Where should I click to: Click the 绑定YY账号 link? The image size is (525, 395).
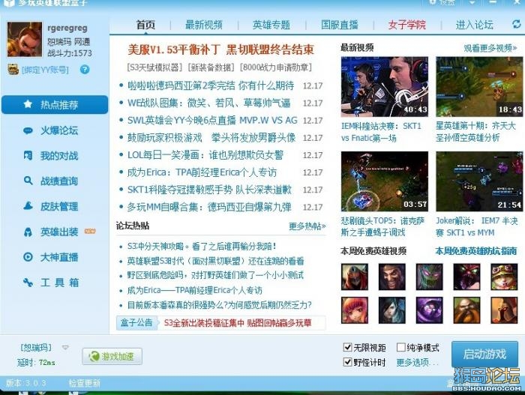tap(45, 70)
